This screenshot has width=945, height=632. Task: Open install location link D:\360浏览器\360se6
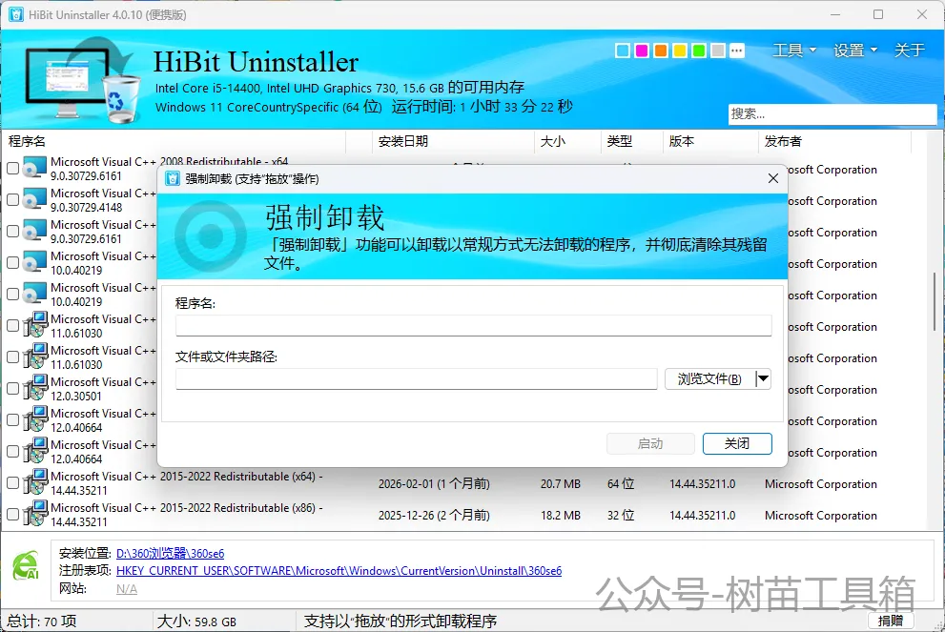(170, 553)
